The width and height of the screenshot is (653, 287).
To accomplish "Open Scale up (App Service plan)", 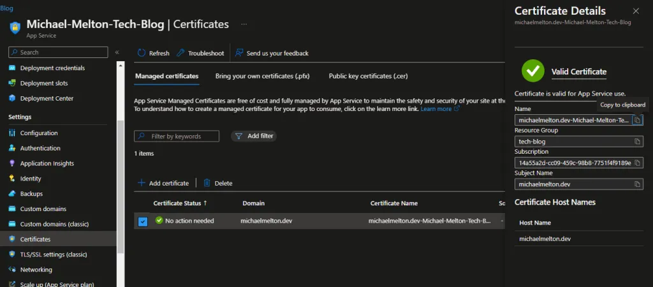I will click(x=57, y=284).
